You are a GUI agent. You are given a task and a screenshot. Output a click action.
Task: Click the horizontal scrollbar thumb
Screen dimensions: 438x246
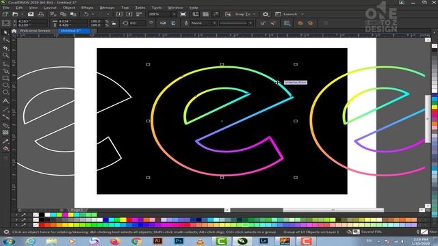click(x=333, y=210)
